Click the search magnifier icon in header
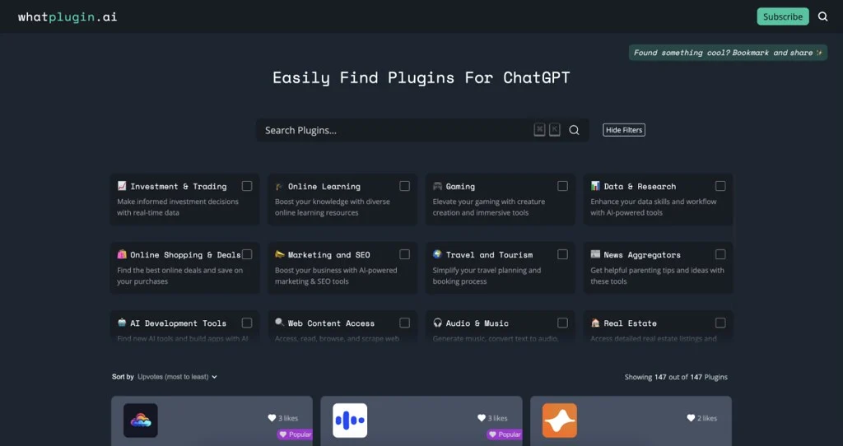The width and height of the screenshot is (843, 446). tap(822, 16)
